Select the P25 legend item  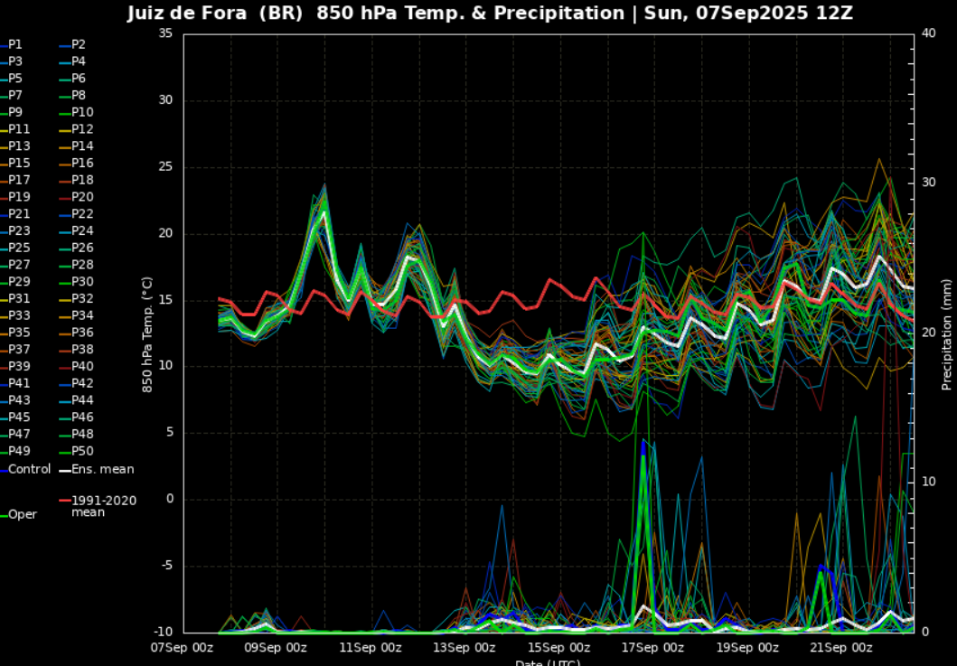(x=19, y=248)
